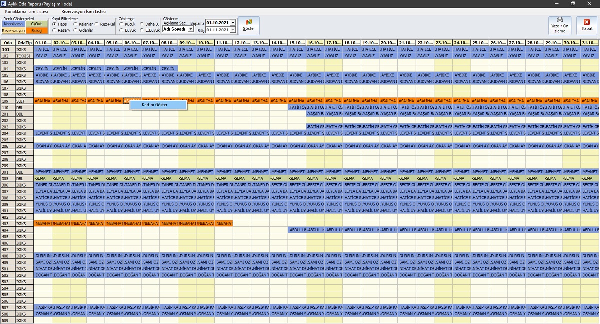The width and height of the screenshot is (600, 324).
Task: Expand the Adı Soyadı description dropdown
Action: [191, 29]
